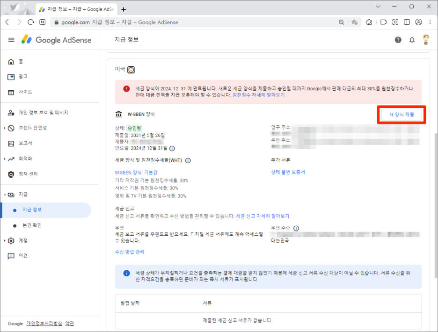Open the 약관 footer link

coord(70,323)
